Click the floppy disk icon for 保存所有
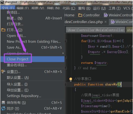Screen dimensions: 133x114 point(3,102)
